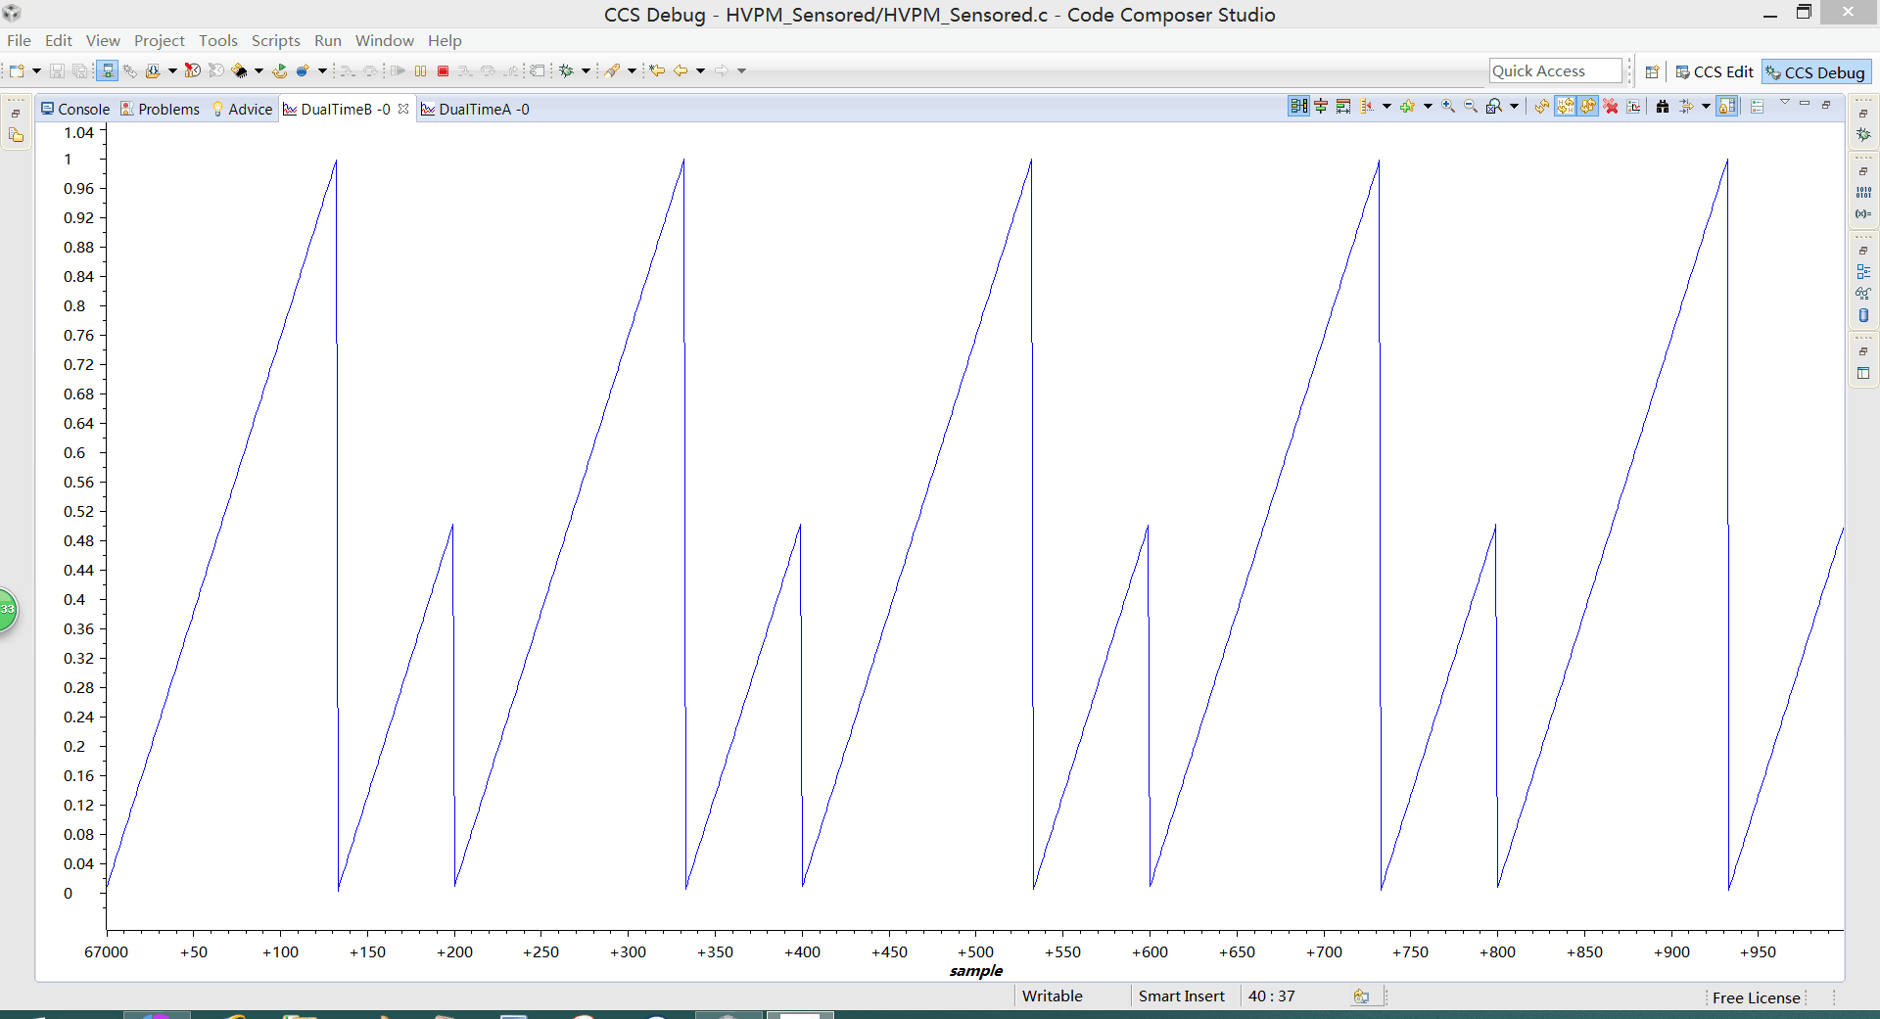Click the Reset CPU chip icon
The image size is (1880, 1019).
[239, 70]
